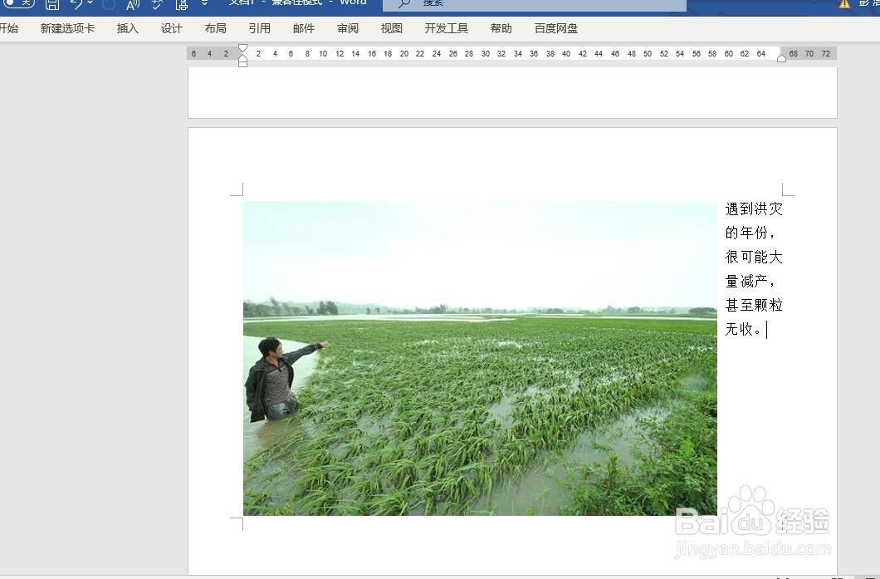
Task: Open the 插入 ribbon tab
Action: point(127,28)
